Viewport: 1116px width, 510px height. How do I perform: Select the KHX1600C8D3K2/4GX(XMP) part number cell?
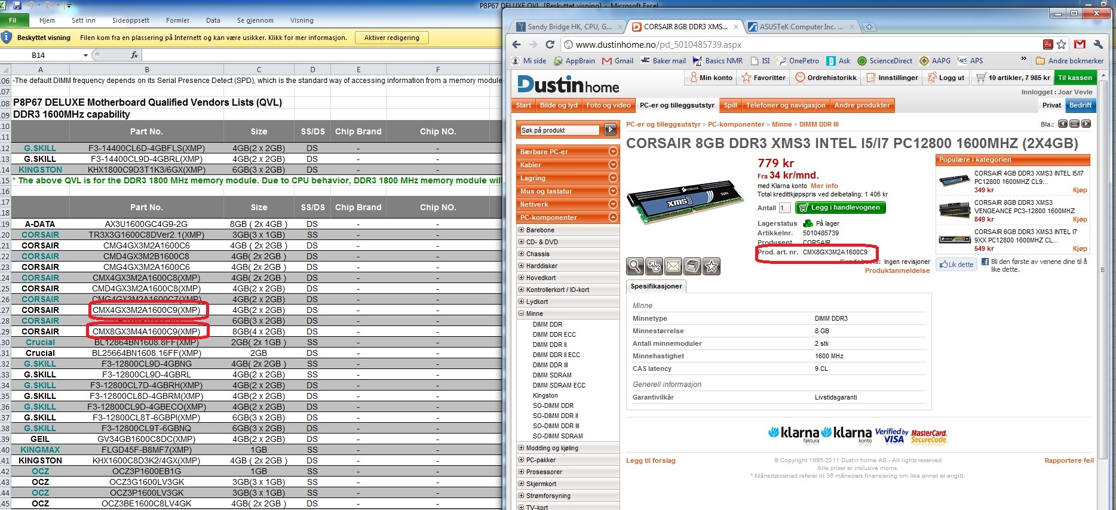click(146, 460)
